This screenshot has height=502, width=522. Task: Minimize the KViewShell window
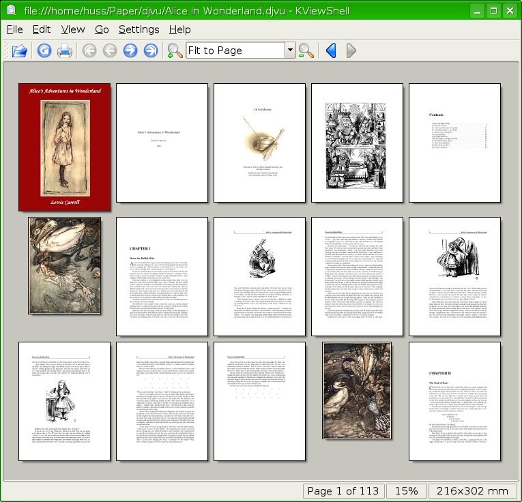click(478, 11)
